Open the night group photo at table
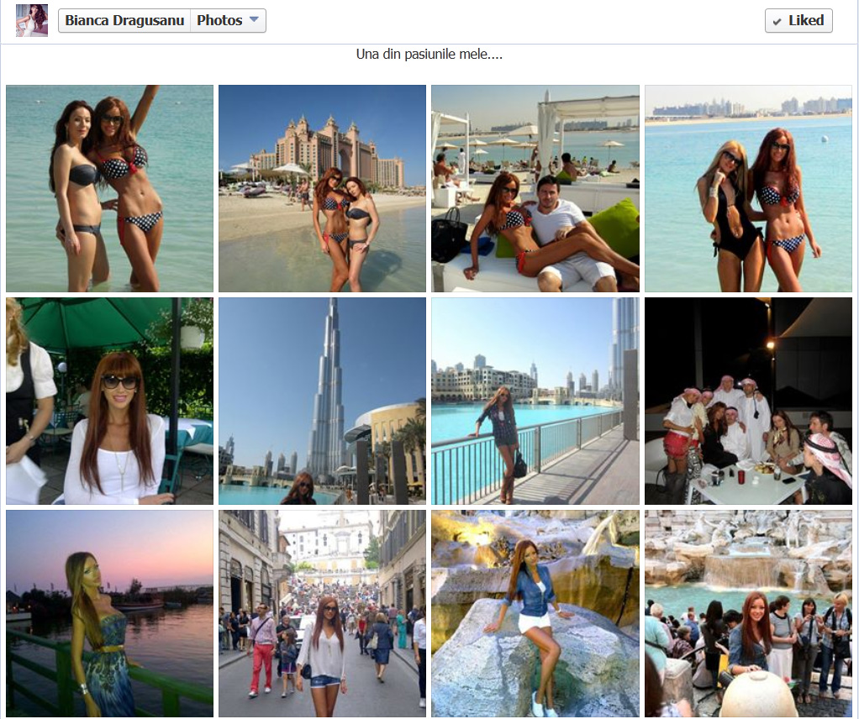 point(747,401)
